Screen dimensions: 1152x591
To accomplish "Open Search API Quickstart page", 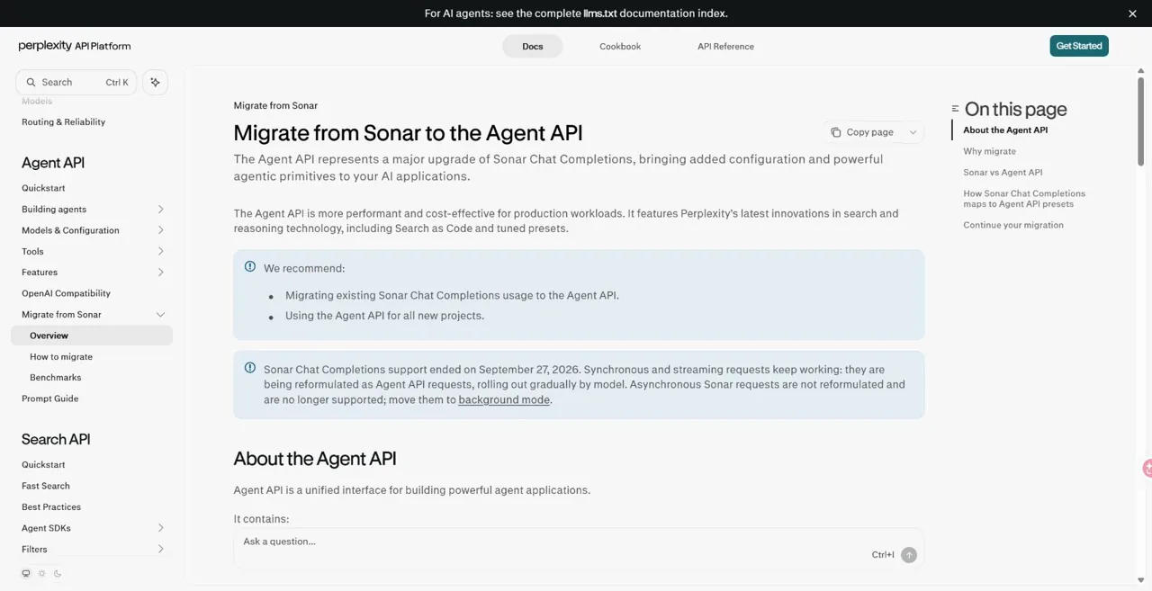I will (43, 465).
